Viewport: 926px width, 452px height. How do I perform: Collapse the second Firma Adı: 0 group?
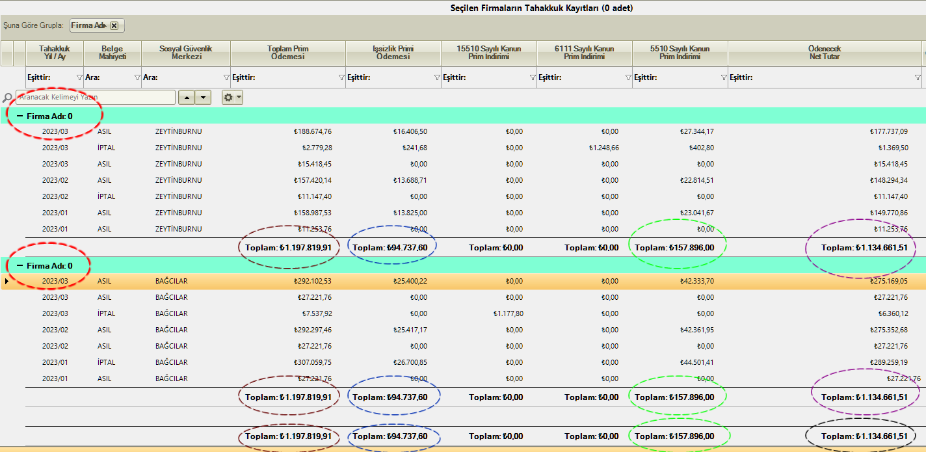point(20,266)
